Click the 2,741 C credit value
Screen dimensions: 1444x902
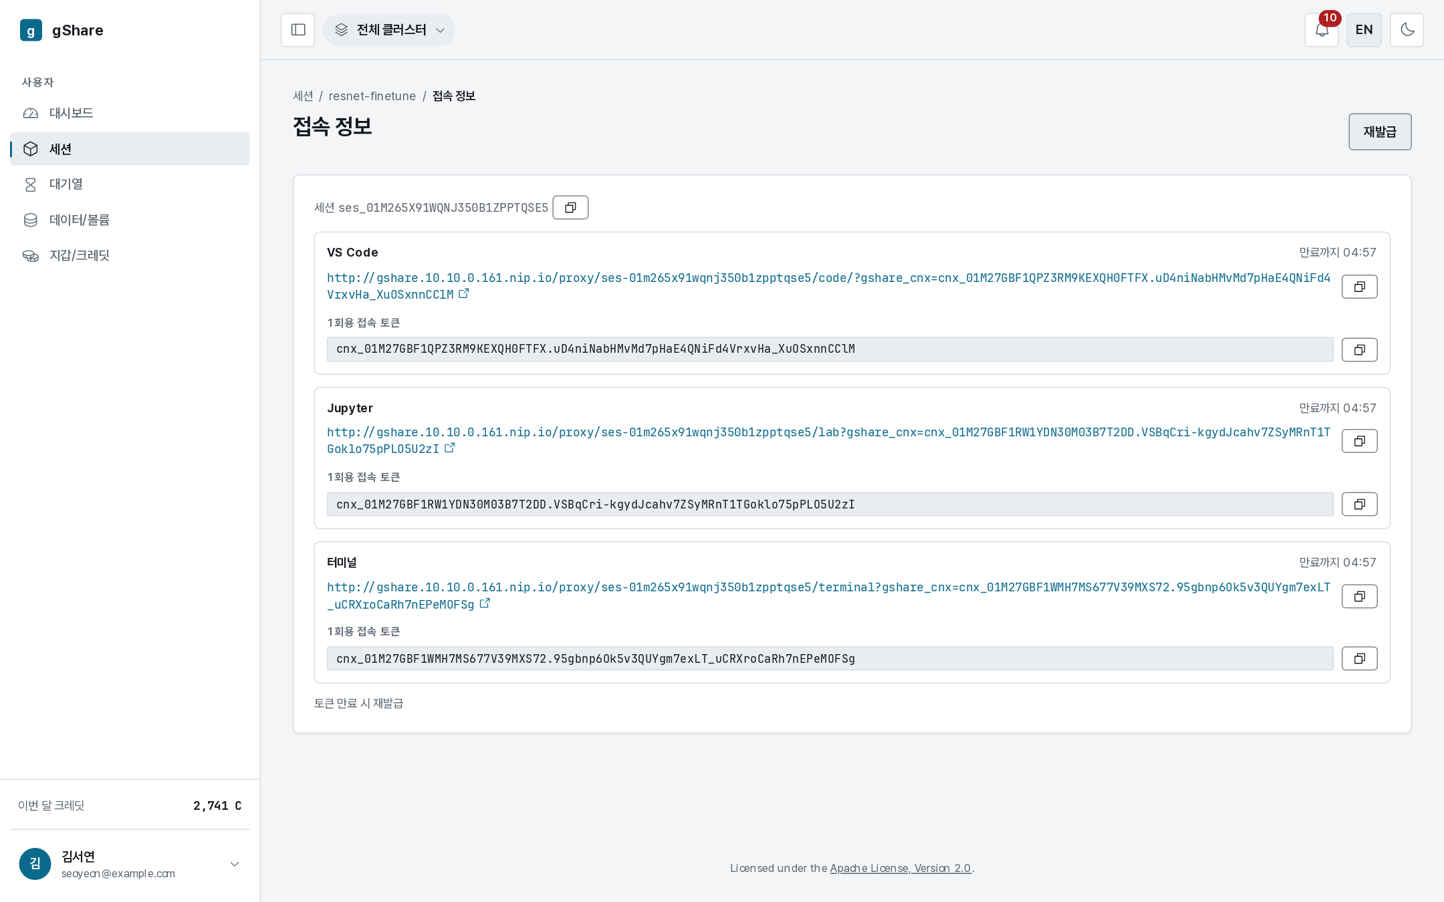pos(217,806)
